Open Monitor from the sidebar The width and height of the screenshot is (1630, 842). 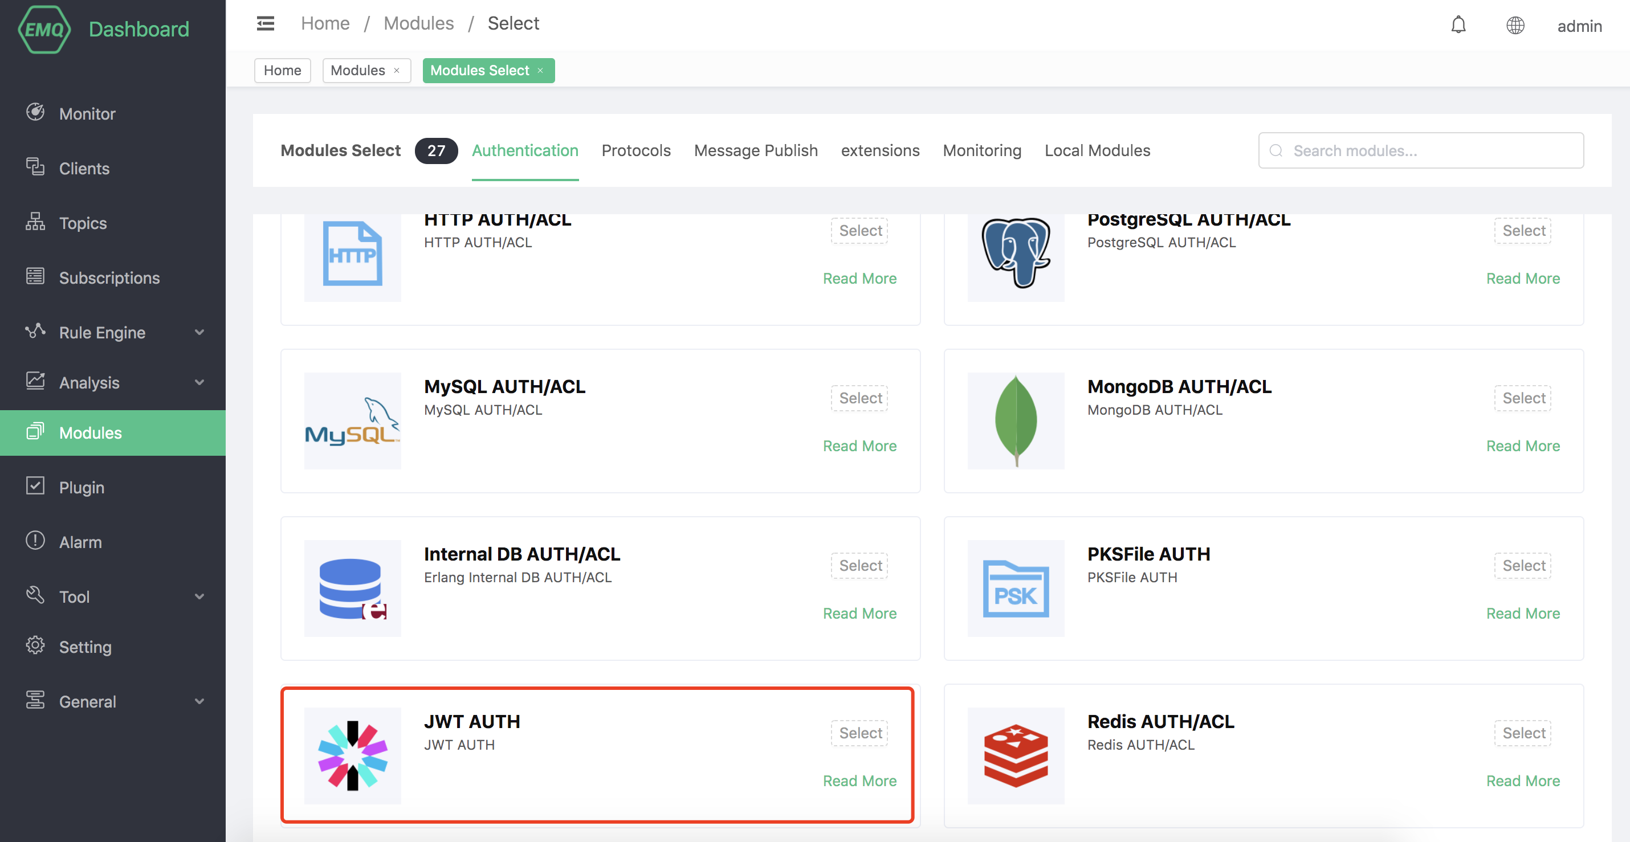pos(87,114)
